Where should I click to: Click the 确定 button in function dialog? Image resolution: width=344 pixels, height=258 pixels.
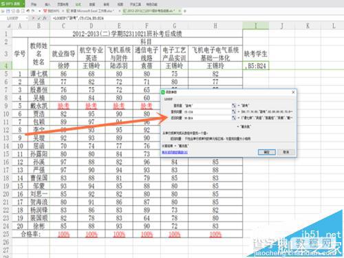[x=267, y=152]
